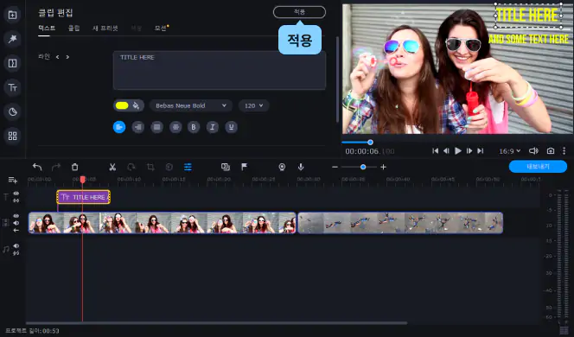Add a marker with the flag icon
Screen dimensions: 574x337
244,167
